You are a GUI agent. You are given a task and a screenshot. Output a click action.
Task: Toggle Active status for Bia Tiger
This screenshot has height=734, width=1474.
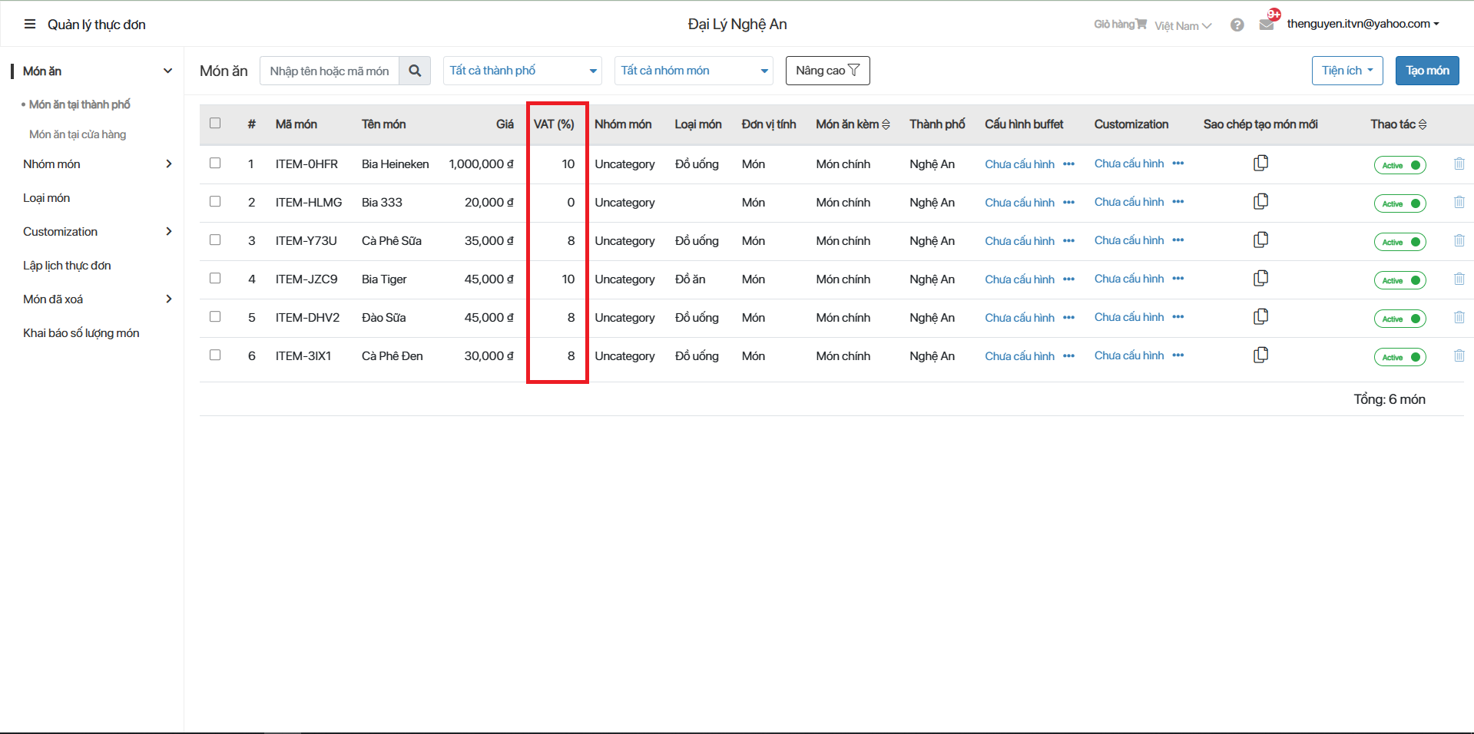[1399, 280]
